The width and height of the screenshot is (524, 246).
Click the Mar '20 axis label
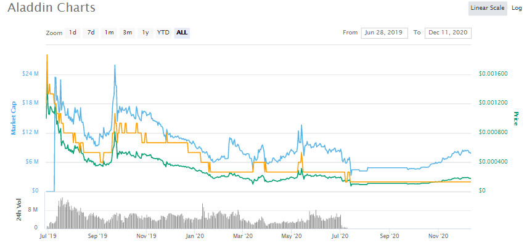pyautogui.click(x=244, y=236)
